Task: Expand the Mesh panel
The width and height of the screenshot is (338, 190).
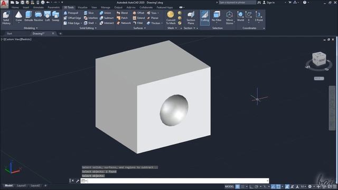Action: tap(172, 28)
